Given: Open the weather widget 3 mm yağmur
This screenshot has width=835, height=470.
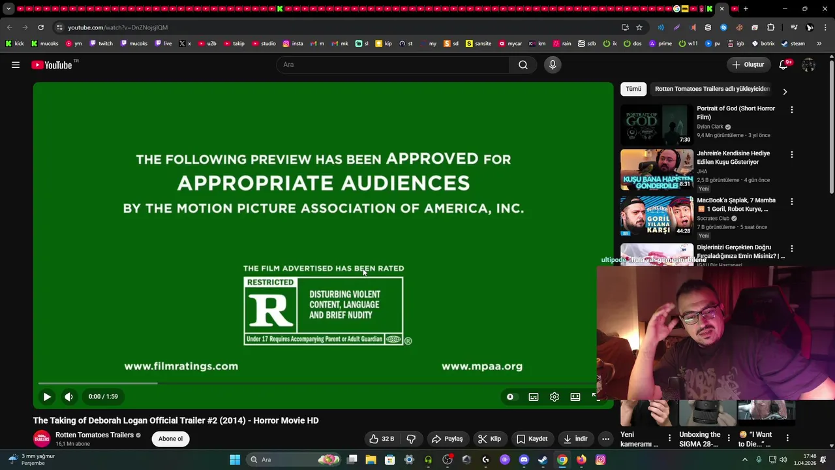Looking at the screenshot, I should (x=31, y=460).
